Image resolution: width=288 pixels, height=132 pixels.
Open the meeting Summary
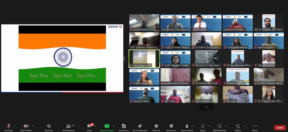(123, 127)
